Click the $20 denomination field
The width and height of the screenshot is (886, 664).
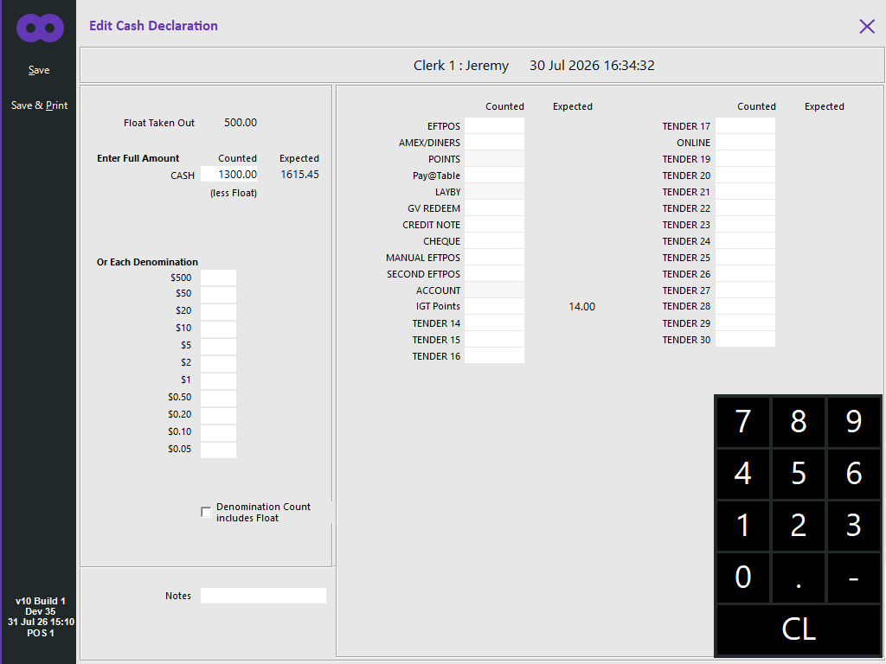(x=218, y=311)
